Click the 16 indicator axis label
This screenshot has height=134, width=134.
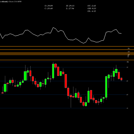coord(128,49)
